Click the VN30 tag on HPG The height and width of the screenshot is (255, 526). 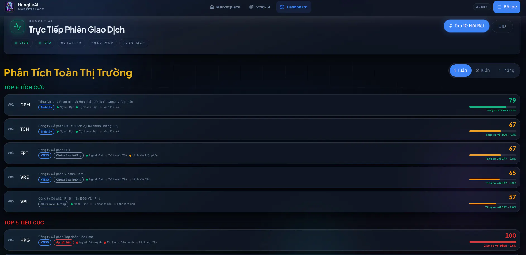[x=45, y=242]
